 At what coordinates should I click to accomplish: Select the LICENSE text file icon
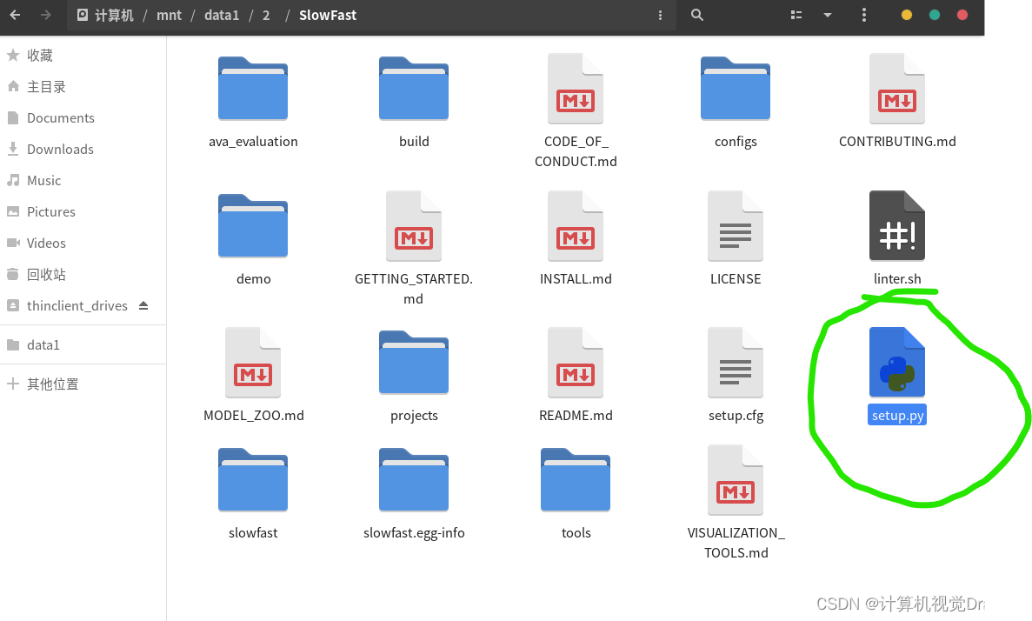pyautogui.click(x=736, y=226)
